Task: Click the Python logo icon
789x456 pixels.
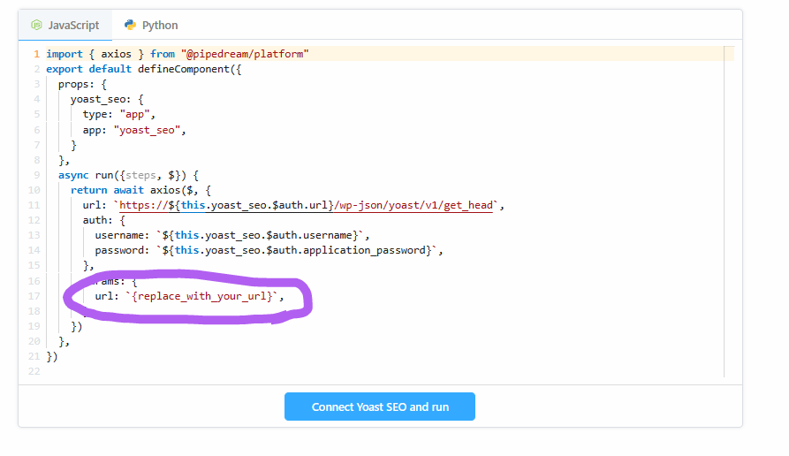Action: coord(131,25)
